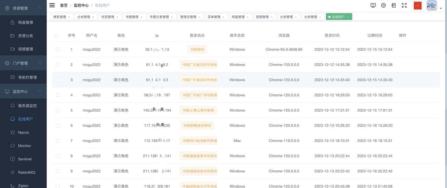This screenshot has width=447, height=188.
Task: Click the cloud icon beside Monitor
Action: (x=13, y=145)
